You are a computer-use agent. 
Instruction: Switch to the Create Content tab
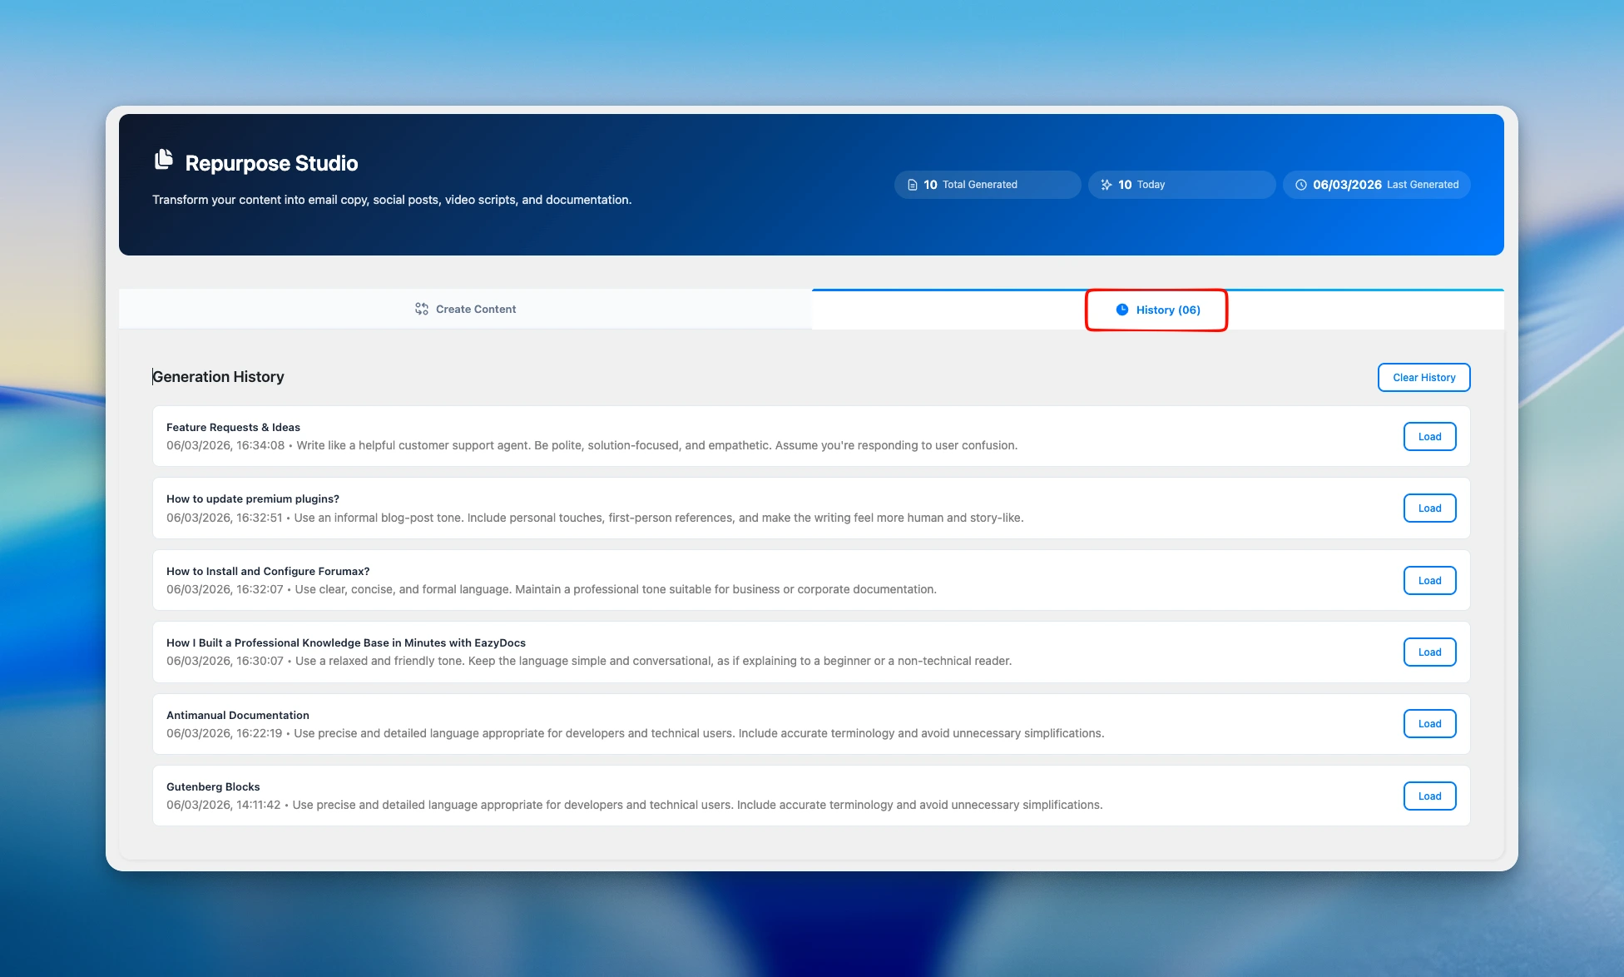click(x=465, y=309)
